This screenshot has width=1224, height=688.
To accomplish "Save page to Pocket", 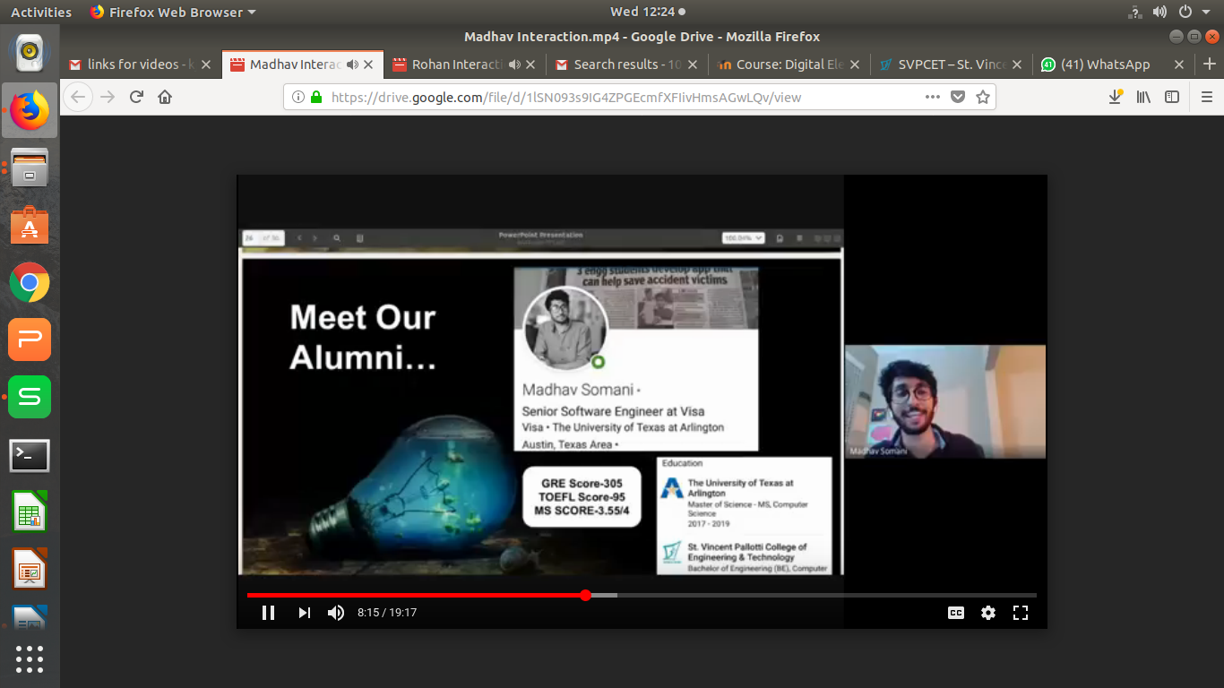I will pos(958,97).
